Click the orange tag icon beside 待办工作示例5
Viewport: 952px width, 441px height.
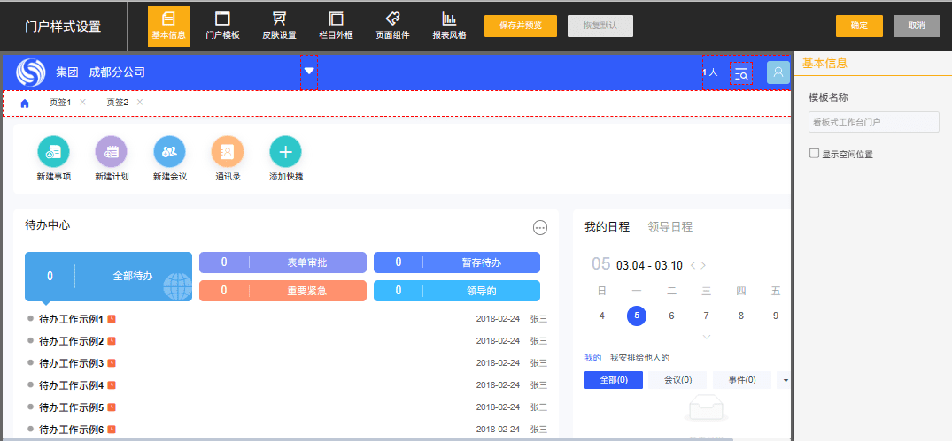(x=112, y=407)
